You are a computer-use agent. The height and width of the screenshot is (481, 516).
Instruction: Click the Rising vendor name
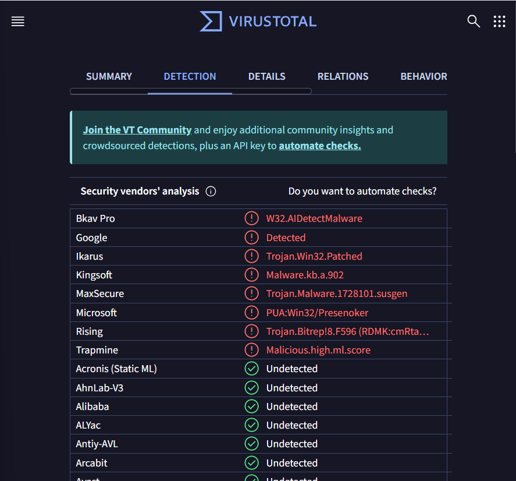(90, 331)
